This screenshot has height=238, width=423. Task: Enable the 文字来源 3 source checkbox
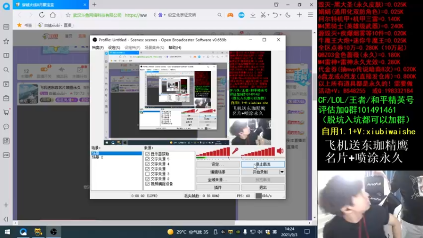click(x=148, y=174)
